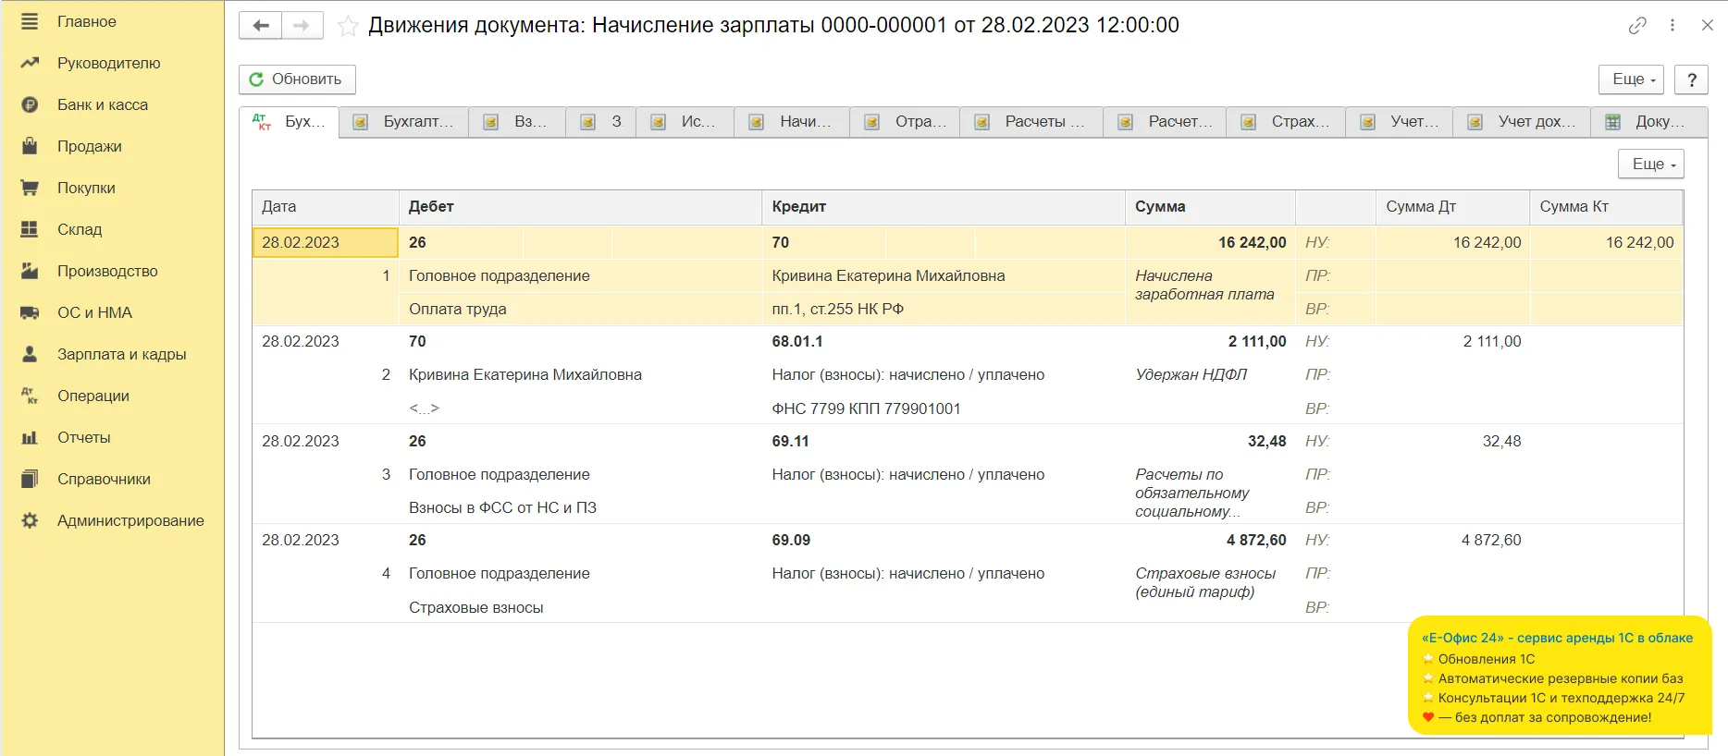Screen dimensions: 1728x756
Task: Open the Администрирование settings section
Action: [x=130, y=520]
